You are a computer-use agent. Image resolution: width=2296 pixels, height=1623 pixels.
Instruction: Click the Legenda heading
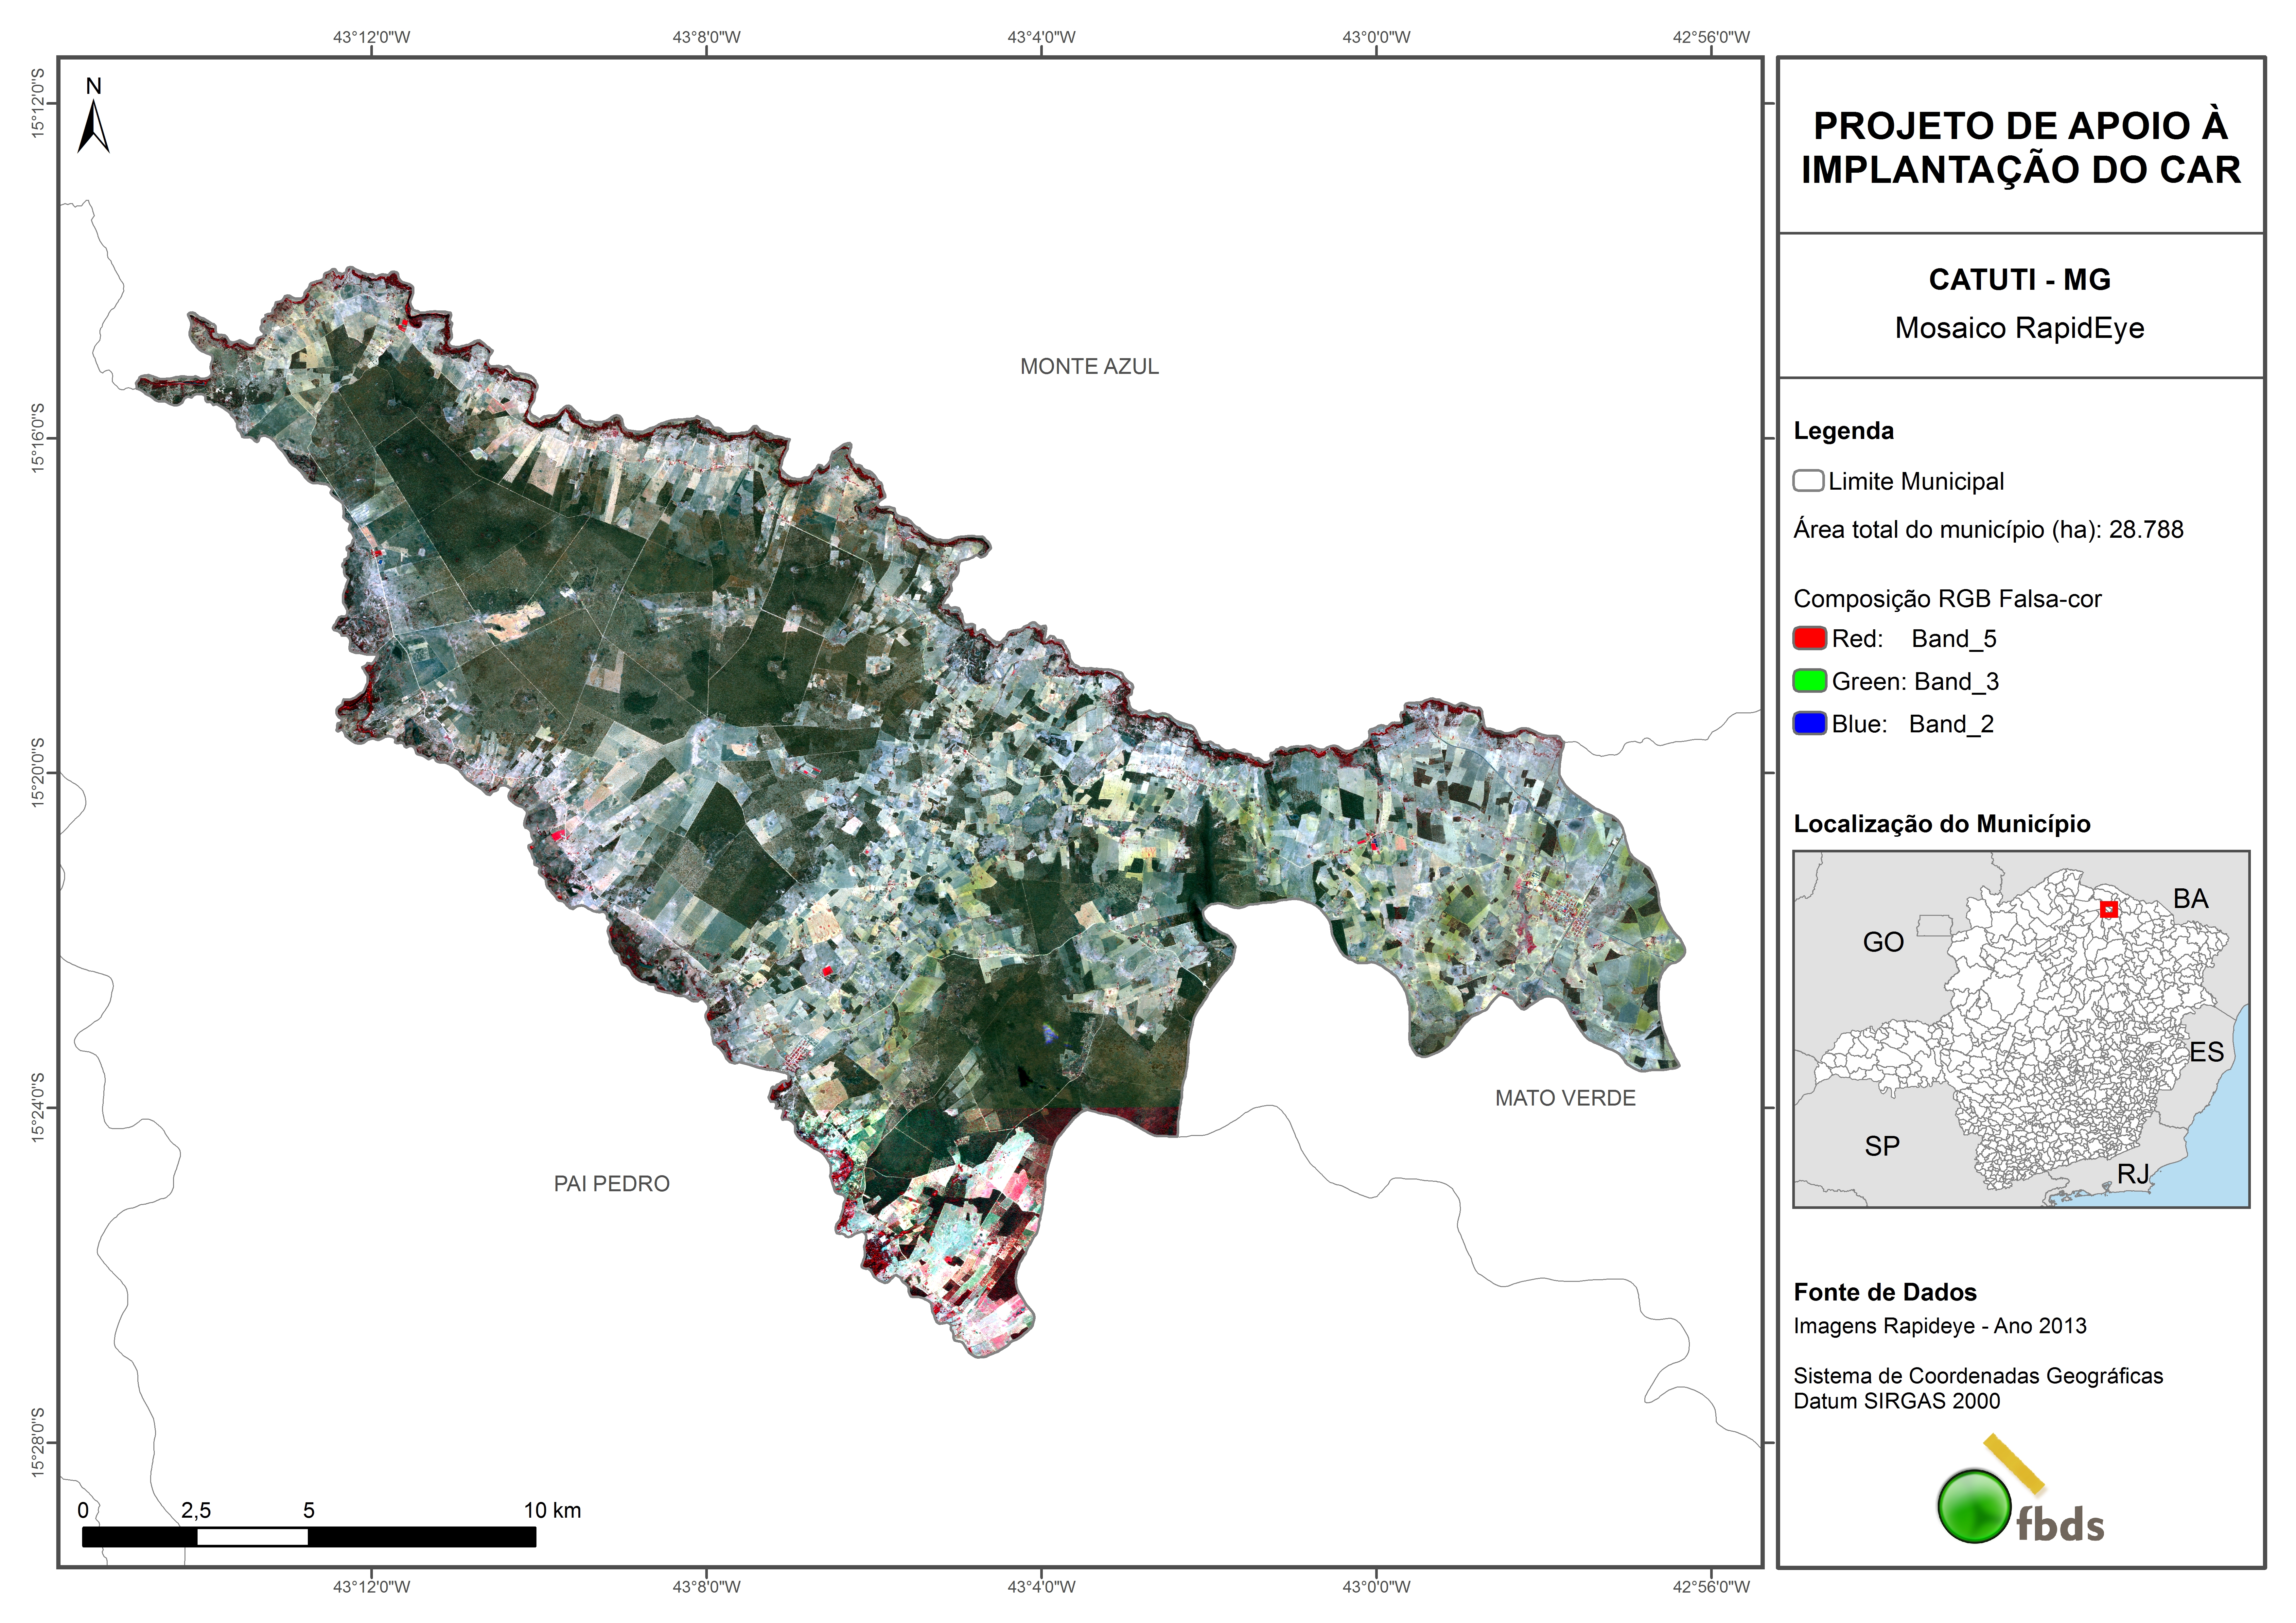coord(1843,431)
